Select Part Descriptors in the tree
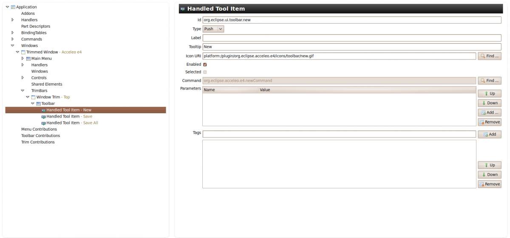510x238 pixels. pos(36,26)
